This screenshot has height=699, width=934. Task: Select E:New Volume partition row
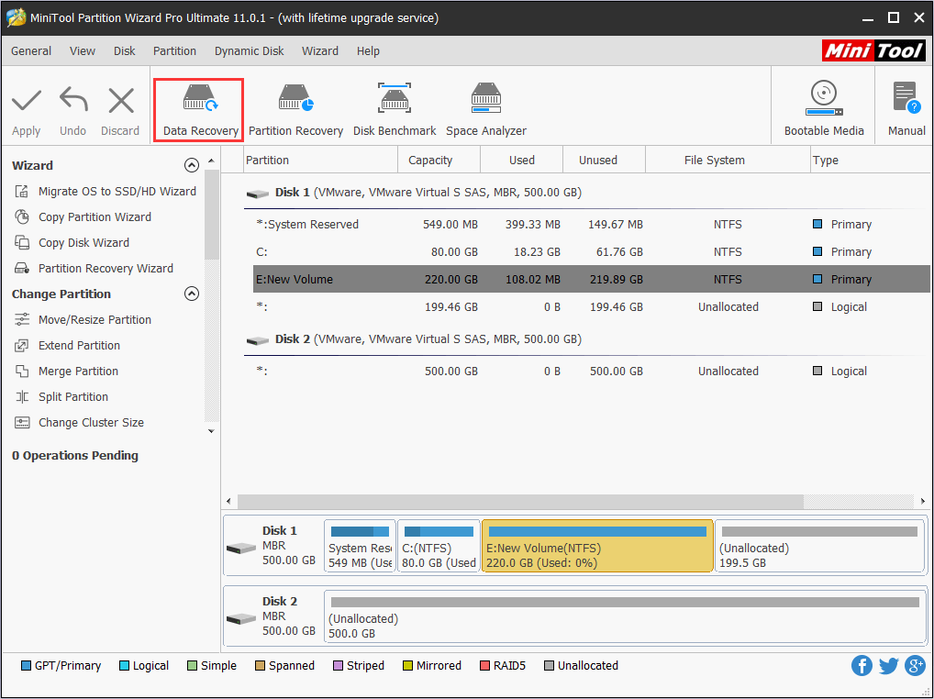click(x=592, y=279)
